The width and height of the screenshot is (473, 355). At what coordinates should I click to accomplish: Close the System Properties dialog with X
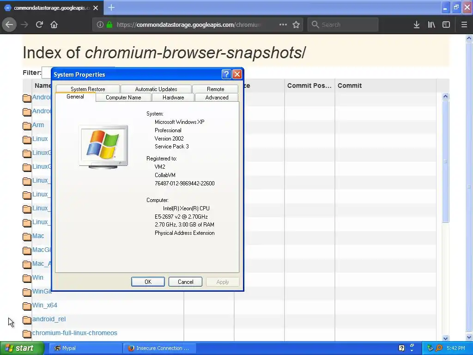[x=237, y=74]
